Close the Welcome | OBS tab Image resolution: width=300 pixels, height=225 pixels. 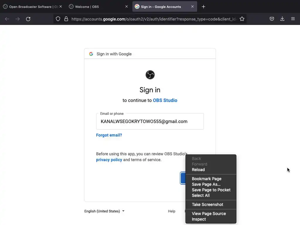coord(127,6)
